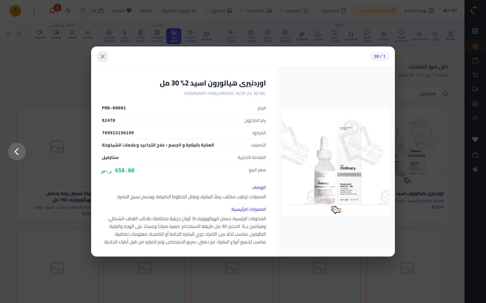Open المختبر (Lab) menu item

(x=146, y=10)
